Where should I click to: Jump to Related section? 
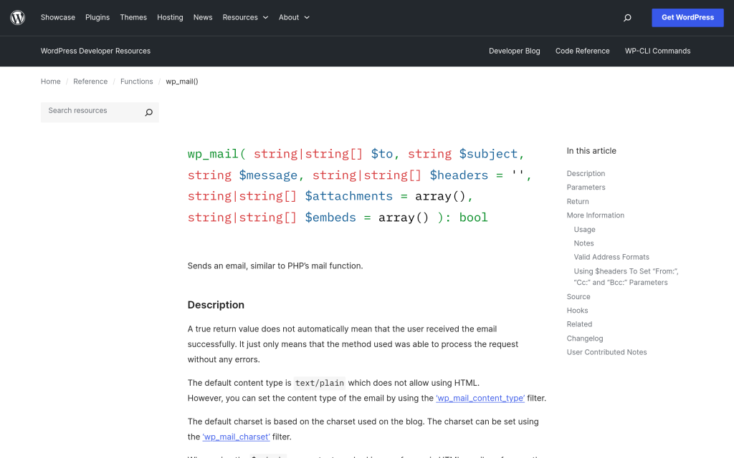(579, 324)
